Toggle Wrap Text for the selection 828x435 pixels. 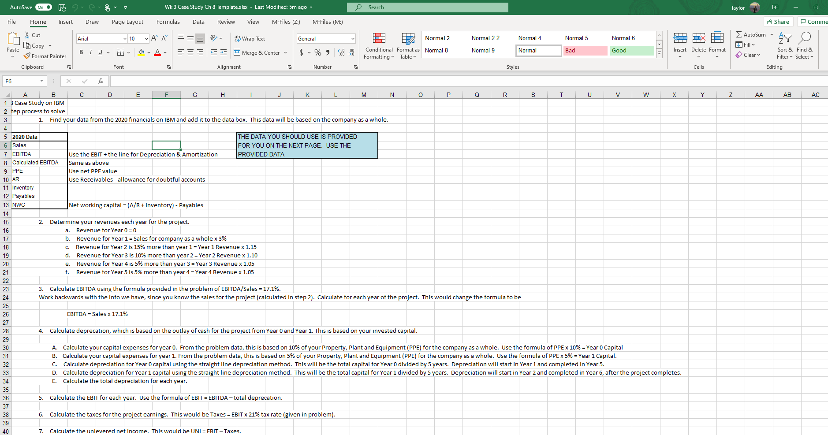(250, 38)
